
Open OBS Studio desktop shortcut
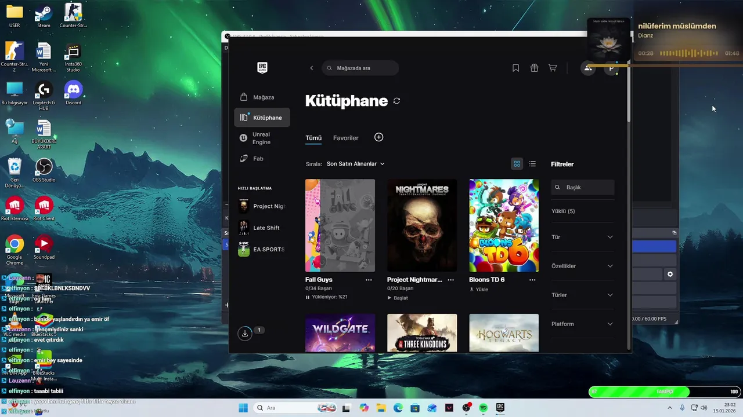pyautogui.click(x=44, y=170)
